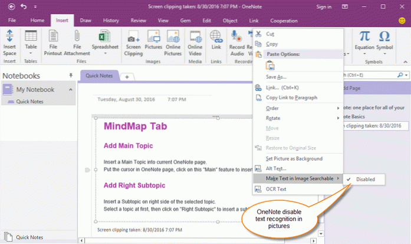Switch to the Edit tab
This screenshot has width=411, height=244.
pyautogui.click(x=206, y=20)
